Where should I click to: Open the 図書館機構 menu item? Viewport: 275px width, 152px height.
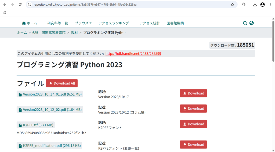click(175, 23)
